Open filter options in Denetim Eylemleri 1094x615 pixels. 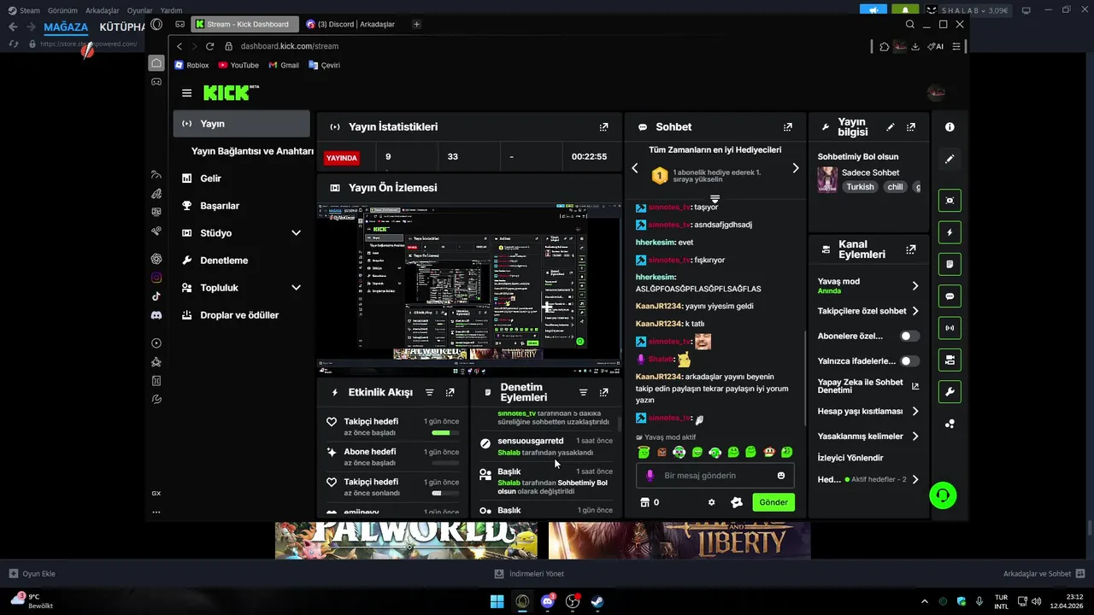pyautogui.click(x=583, y=392)
